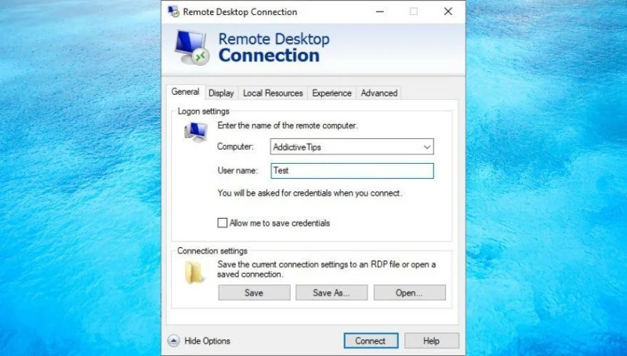Viewport: 627px width, 356px height.
Task: Go to the Advanced tab
Action: [379, 93]
